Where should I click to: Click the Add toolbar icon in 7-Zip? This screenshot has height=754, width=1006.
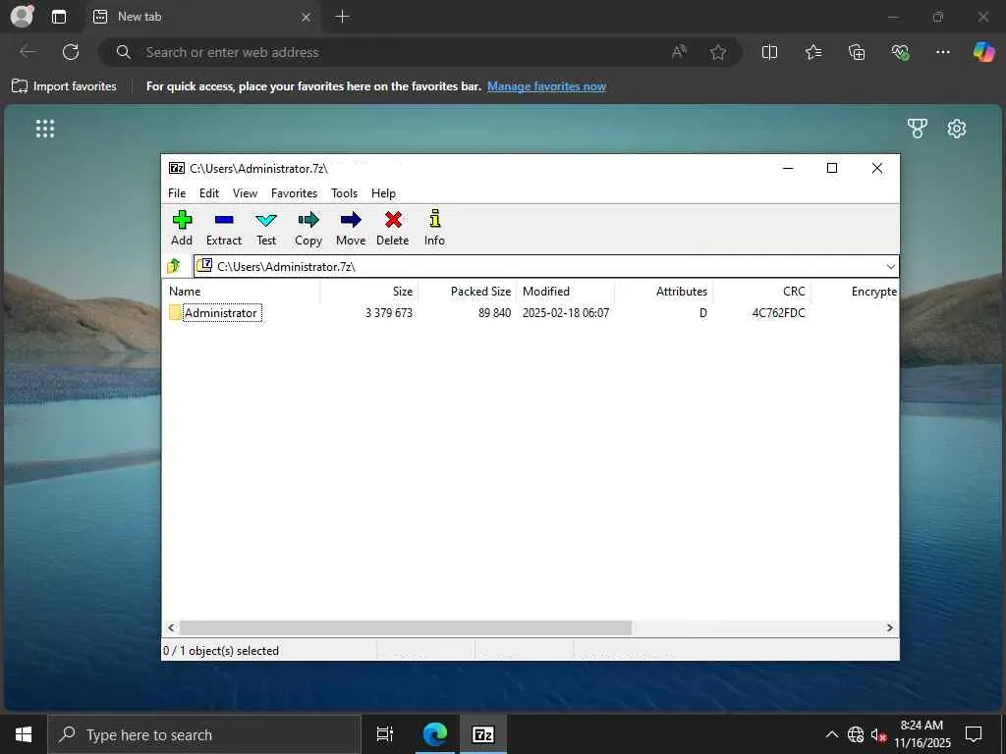(x=182, y=221)
